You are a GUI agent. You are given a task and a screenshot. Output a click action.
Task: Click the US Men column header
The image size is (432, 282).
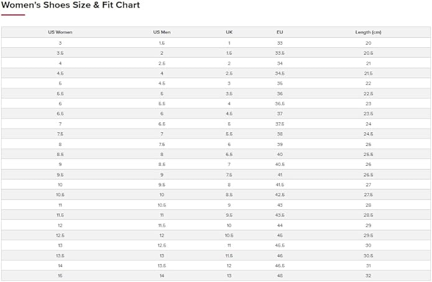[162, 32]
